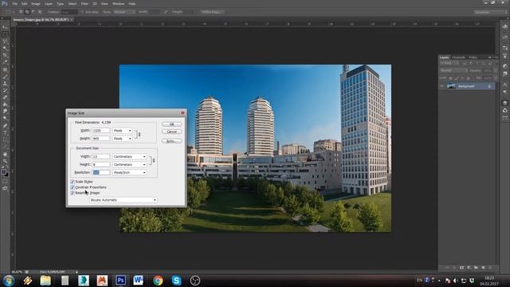Click the swap Width and Height icon
Screen dimensions: 510x287
pyautogui.click(x=165, y=12)
